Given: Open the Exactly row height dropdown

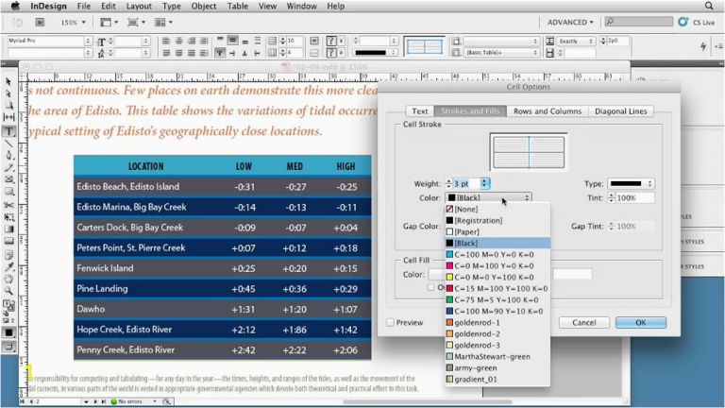Looking at the screenshot, I should [576, 42].
